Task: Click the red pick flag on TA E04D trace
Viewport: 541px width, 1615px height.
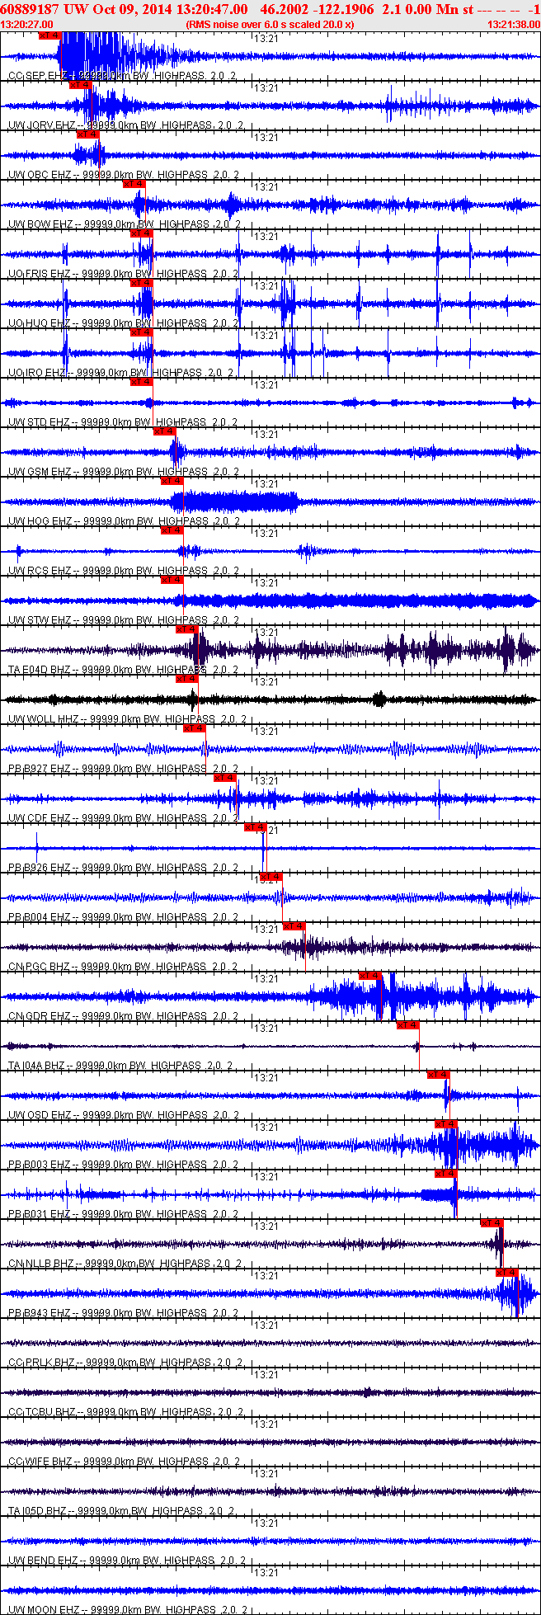Action: pos(188,629)
